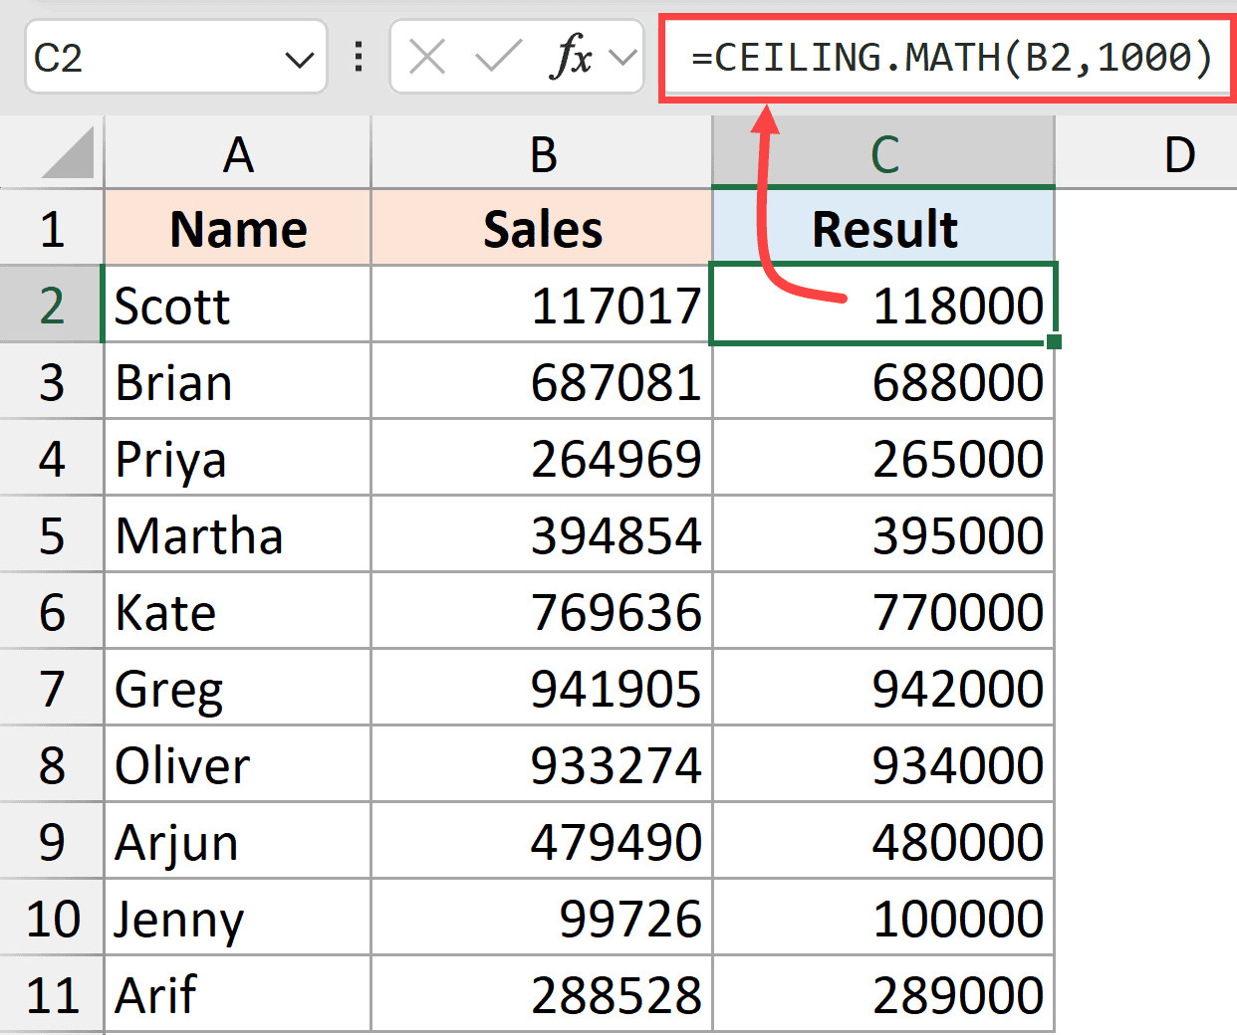1237x1035 pixels.
Task: Select row header 6
Action: point(52,612)
